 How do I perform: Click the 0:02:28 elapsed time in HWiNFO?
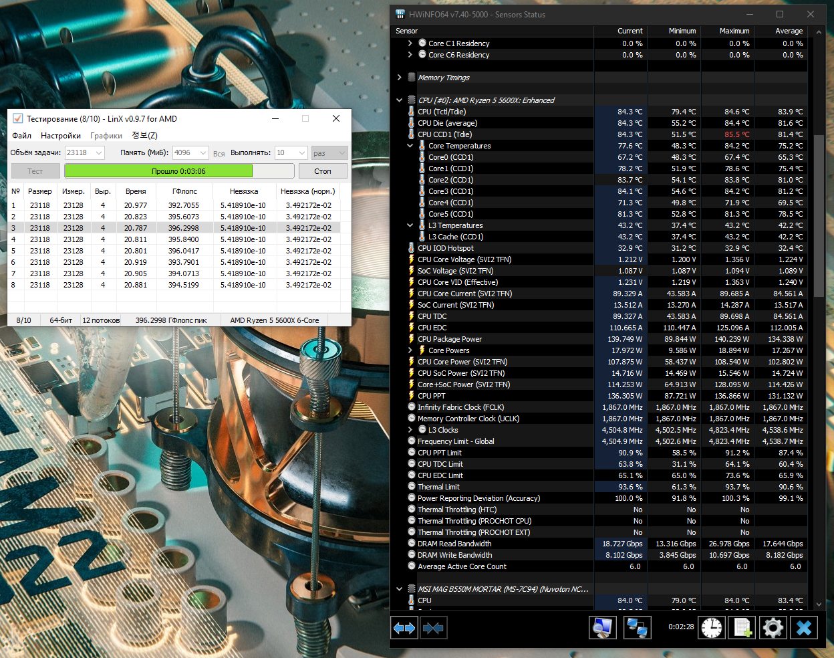coord(681,627)
